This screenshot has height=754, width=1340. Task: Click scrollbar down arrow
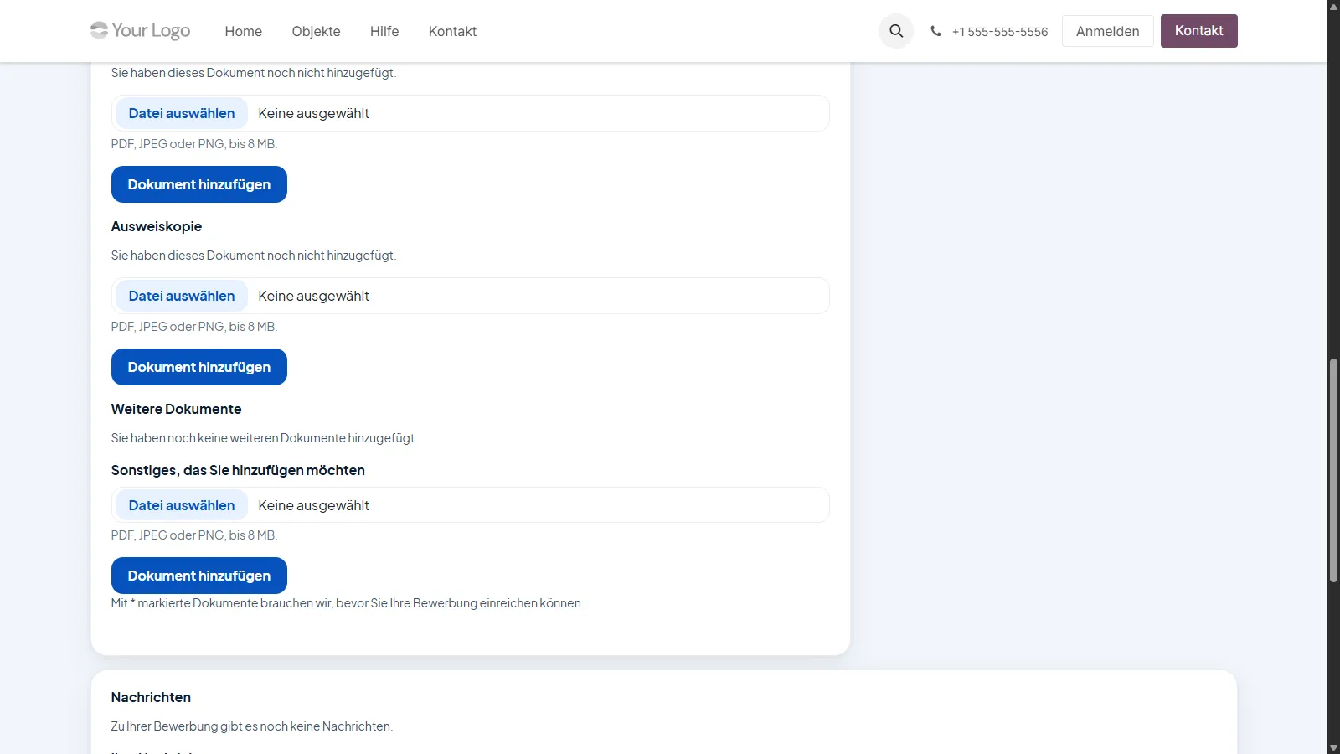tap(1333, 747)
